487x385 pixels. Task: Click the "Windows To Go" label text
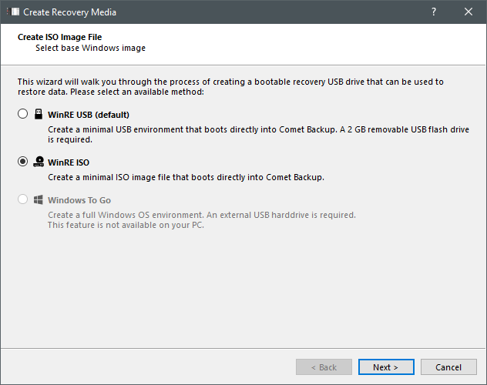click(x=79, y=200)
